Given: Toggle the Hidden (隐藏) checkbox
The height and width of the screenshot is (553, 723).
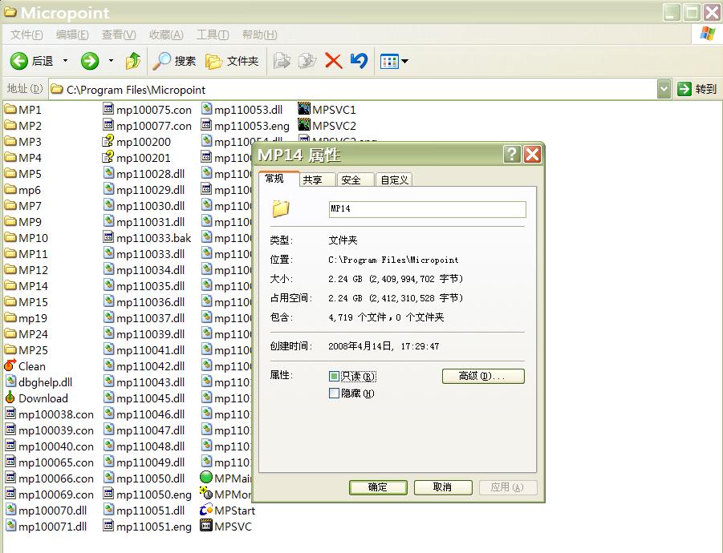Looking at the screenshot, I should [x=335, y=394].
